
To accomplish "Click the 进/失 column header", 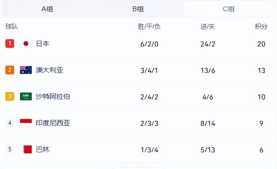I will pos(208,26).
